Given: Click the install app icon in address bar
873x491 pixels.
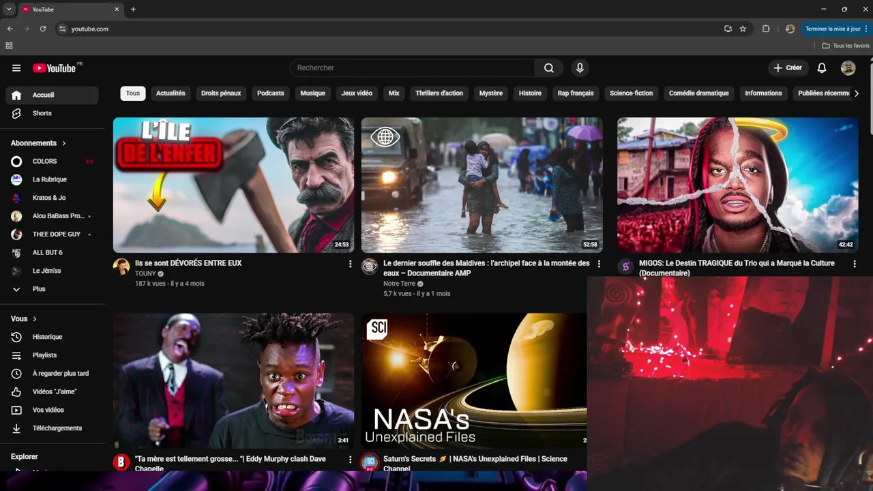Looking at the screenshot, I should pyautogui.click(x=728, y=29).
